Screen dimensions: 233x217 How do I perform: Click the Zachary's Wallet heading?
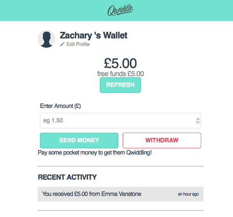pyautogui.click(x=94, y=35)
